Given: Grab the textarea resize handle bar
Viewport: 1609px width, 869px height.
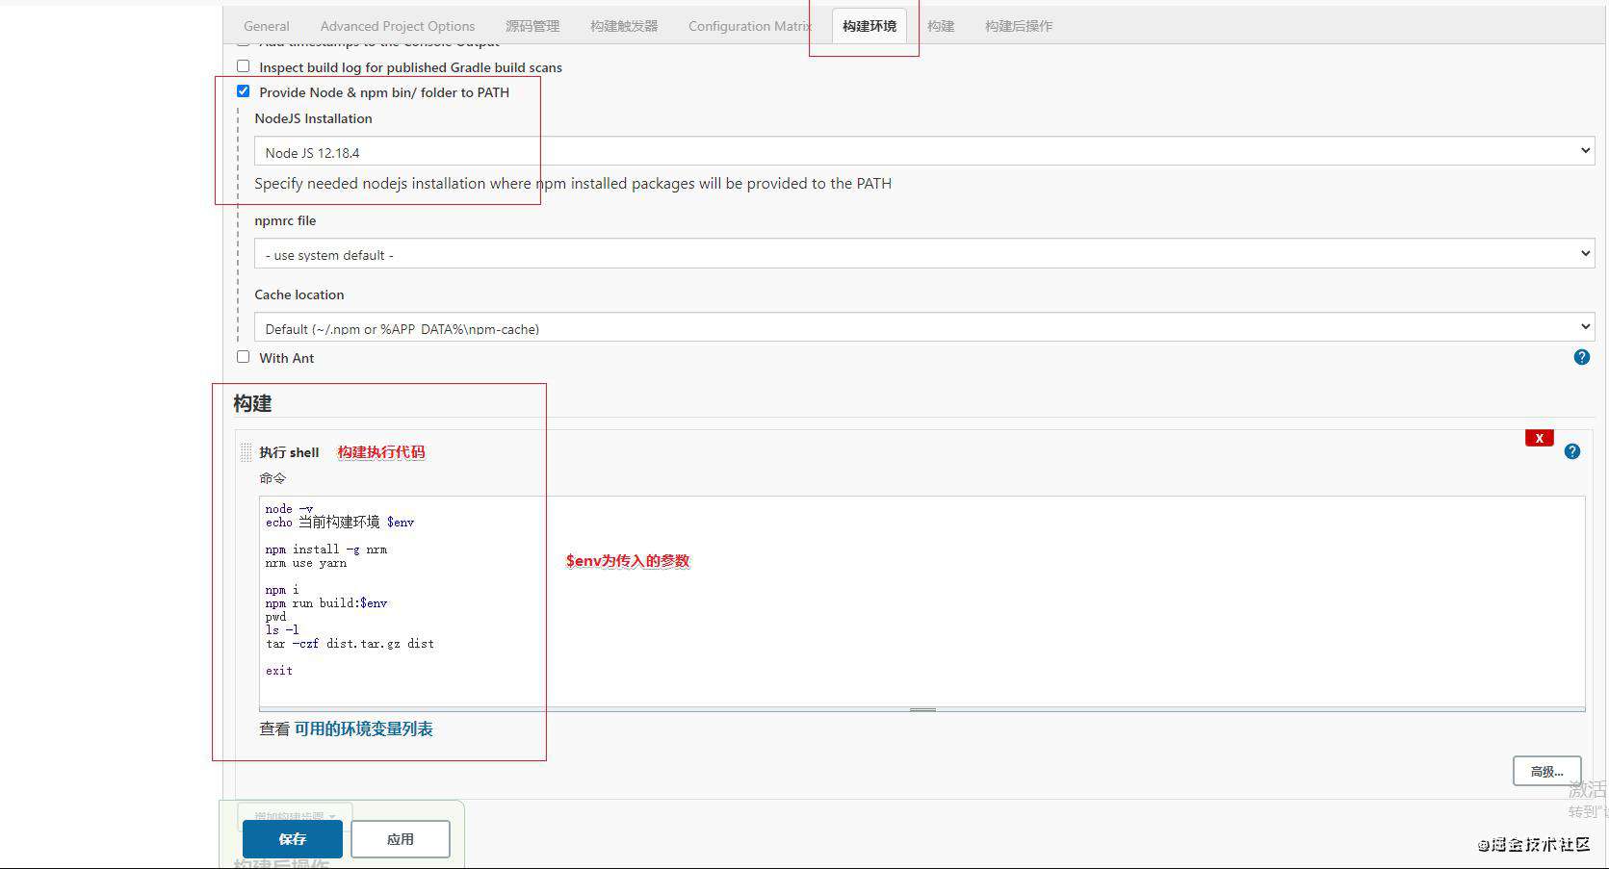Looking at the screenshot, I should pyautogui.click(x=921, y=710).
